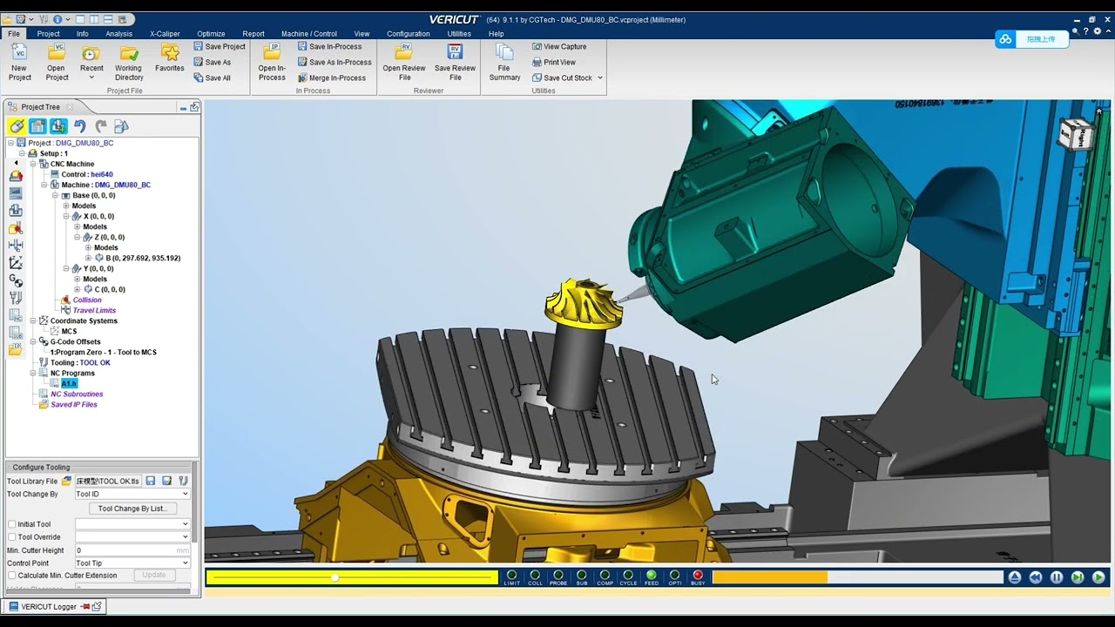1115x627 pixels.
Task: Click the VERICUT Logger tab
Action: (49, 606)
